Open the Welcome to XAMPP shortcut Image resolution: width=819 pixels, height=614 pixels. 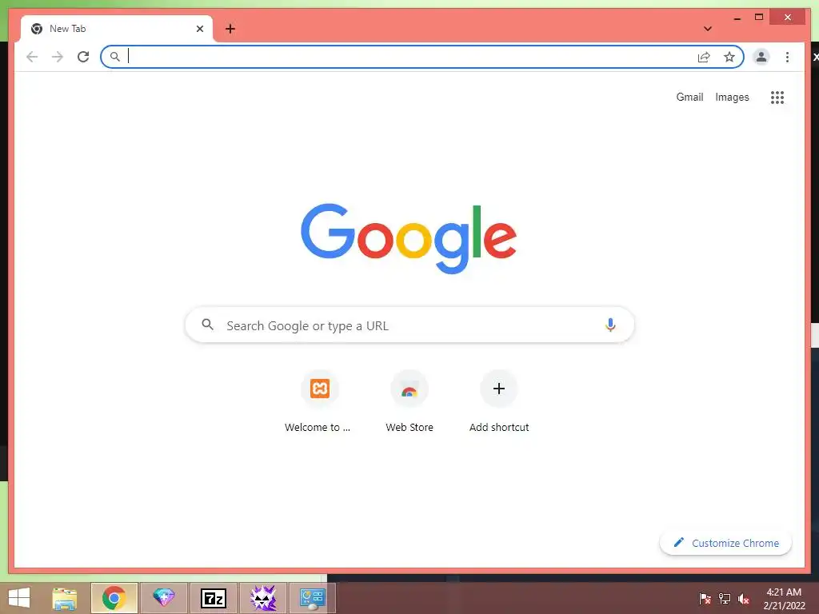[x=320, y=402]
